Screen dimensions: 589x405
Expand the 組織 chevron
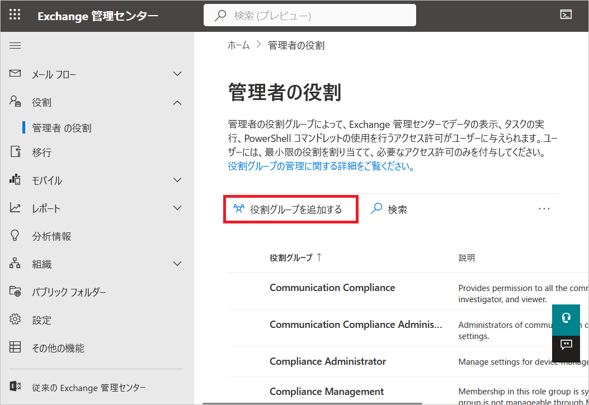(177, 264)
